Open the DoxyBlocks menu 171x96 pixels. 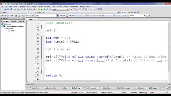[74, 6]
